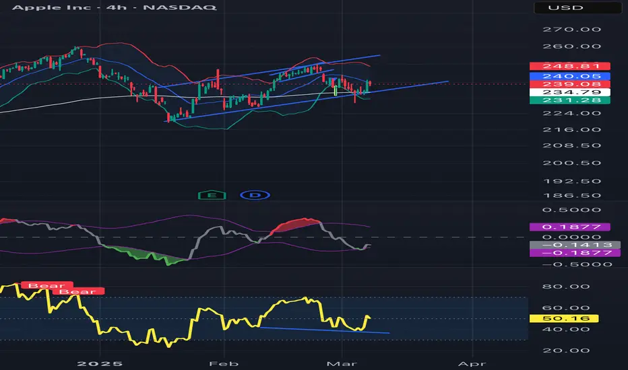628x370 pixels.
Task: Click the 60.00 RSI axis label
Action: (x=566, y=308)
